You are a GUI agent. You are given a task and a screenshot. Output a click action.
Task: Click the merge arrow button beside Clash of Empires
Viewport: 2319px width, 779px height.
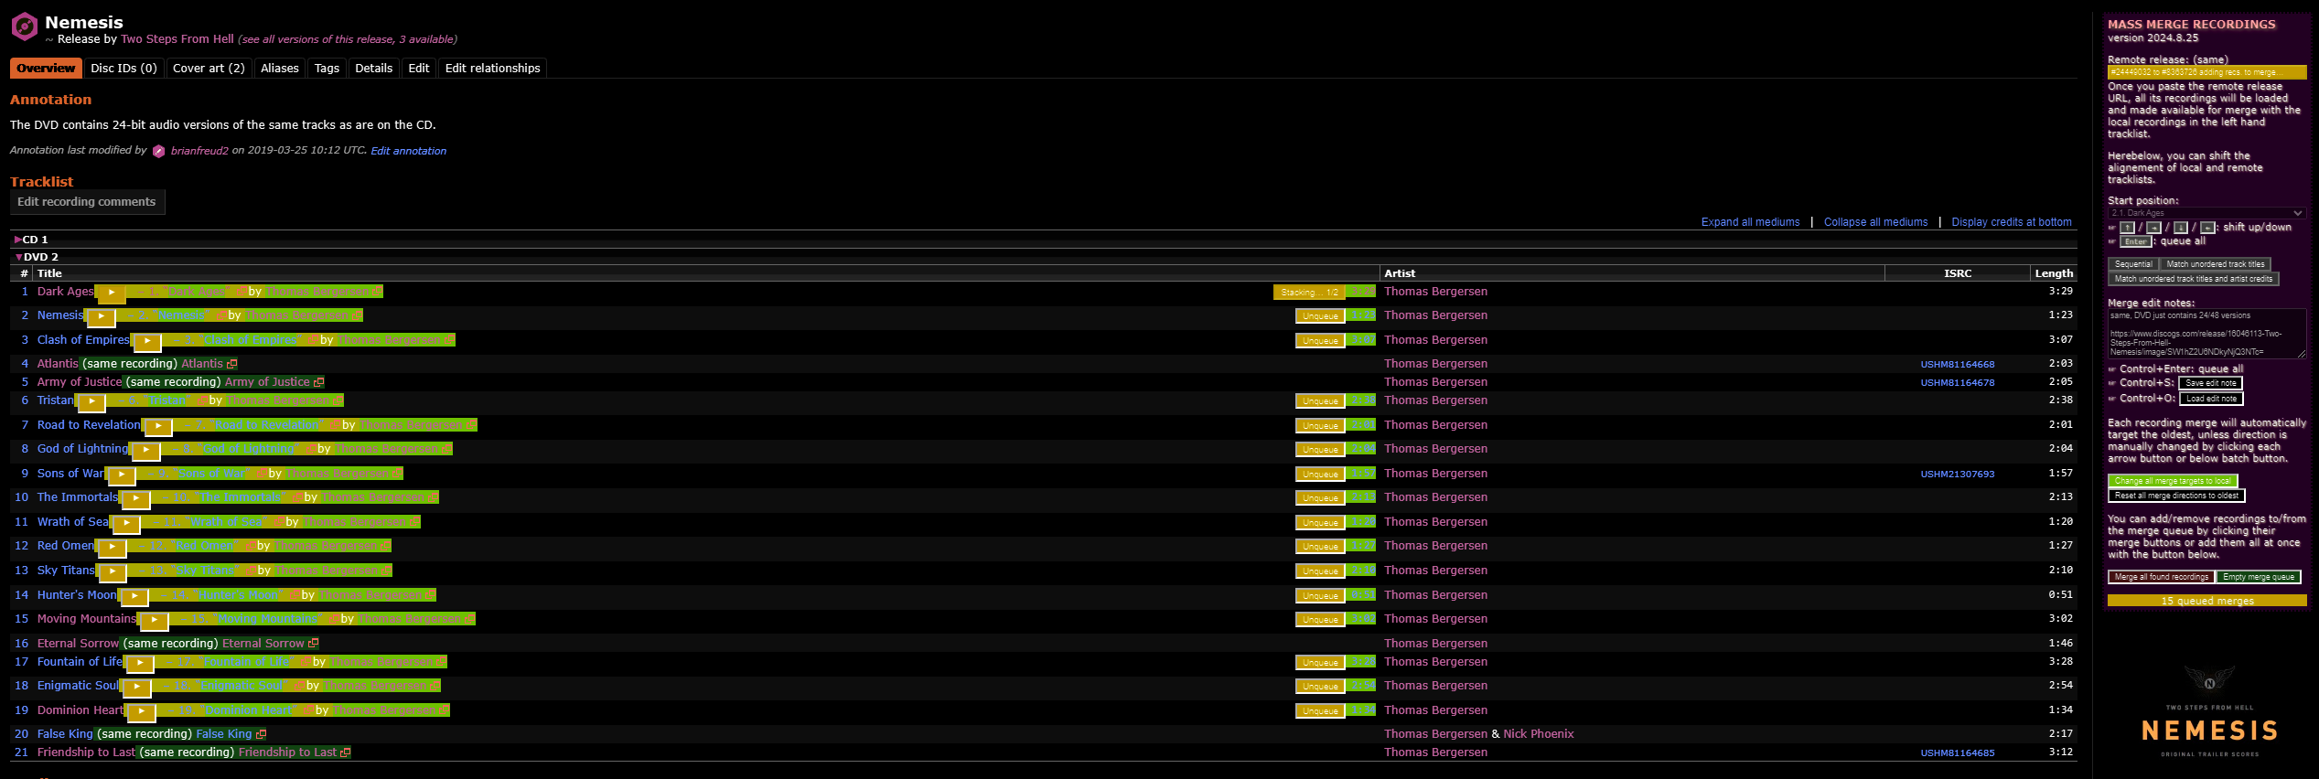pyautogui.click(x=146, y=342)
